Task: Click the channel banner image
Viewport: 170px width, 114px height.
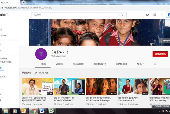Action: point(99,32)
